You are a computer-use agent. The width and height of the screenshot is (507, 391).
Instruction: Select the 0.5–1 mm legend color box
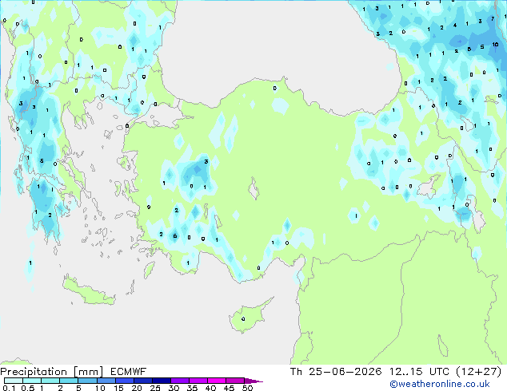click(x=32, y=381)
